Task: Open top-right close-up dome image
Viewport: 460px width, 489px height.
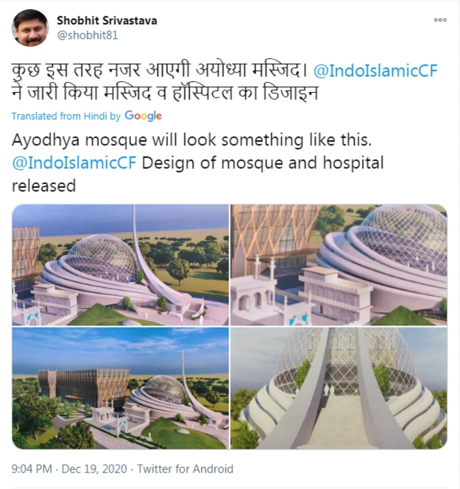Action: [339, 265]
